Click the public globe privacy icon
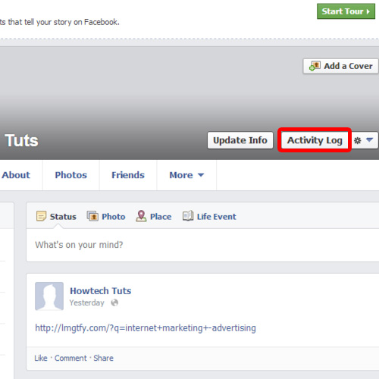379x379 pixels. pyautogui.click(x=114, y=302)
